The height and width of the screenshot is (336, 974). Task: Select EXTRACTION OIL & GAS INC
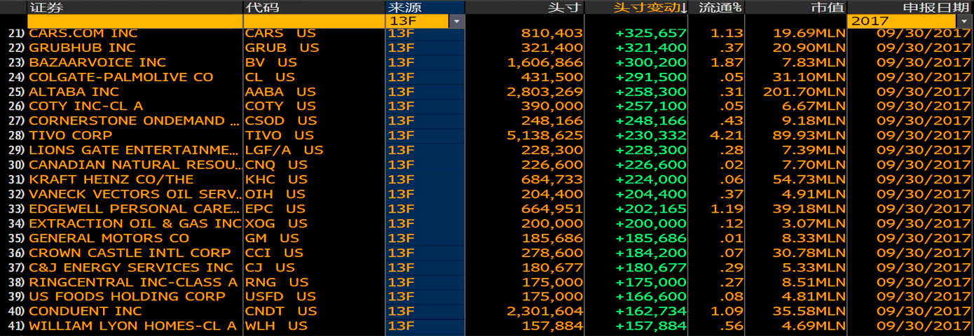[x=135, y=223]
